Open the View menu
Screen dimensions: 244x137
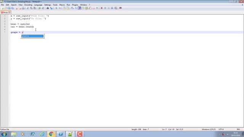coord(20,5)
